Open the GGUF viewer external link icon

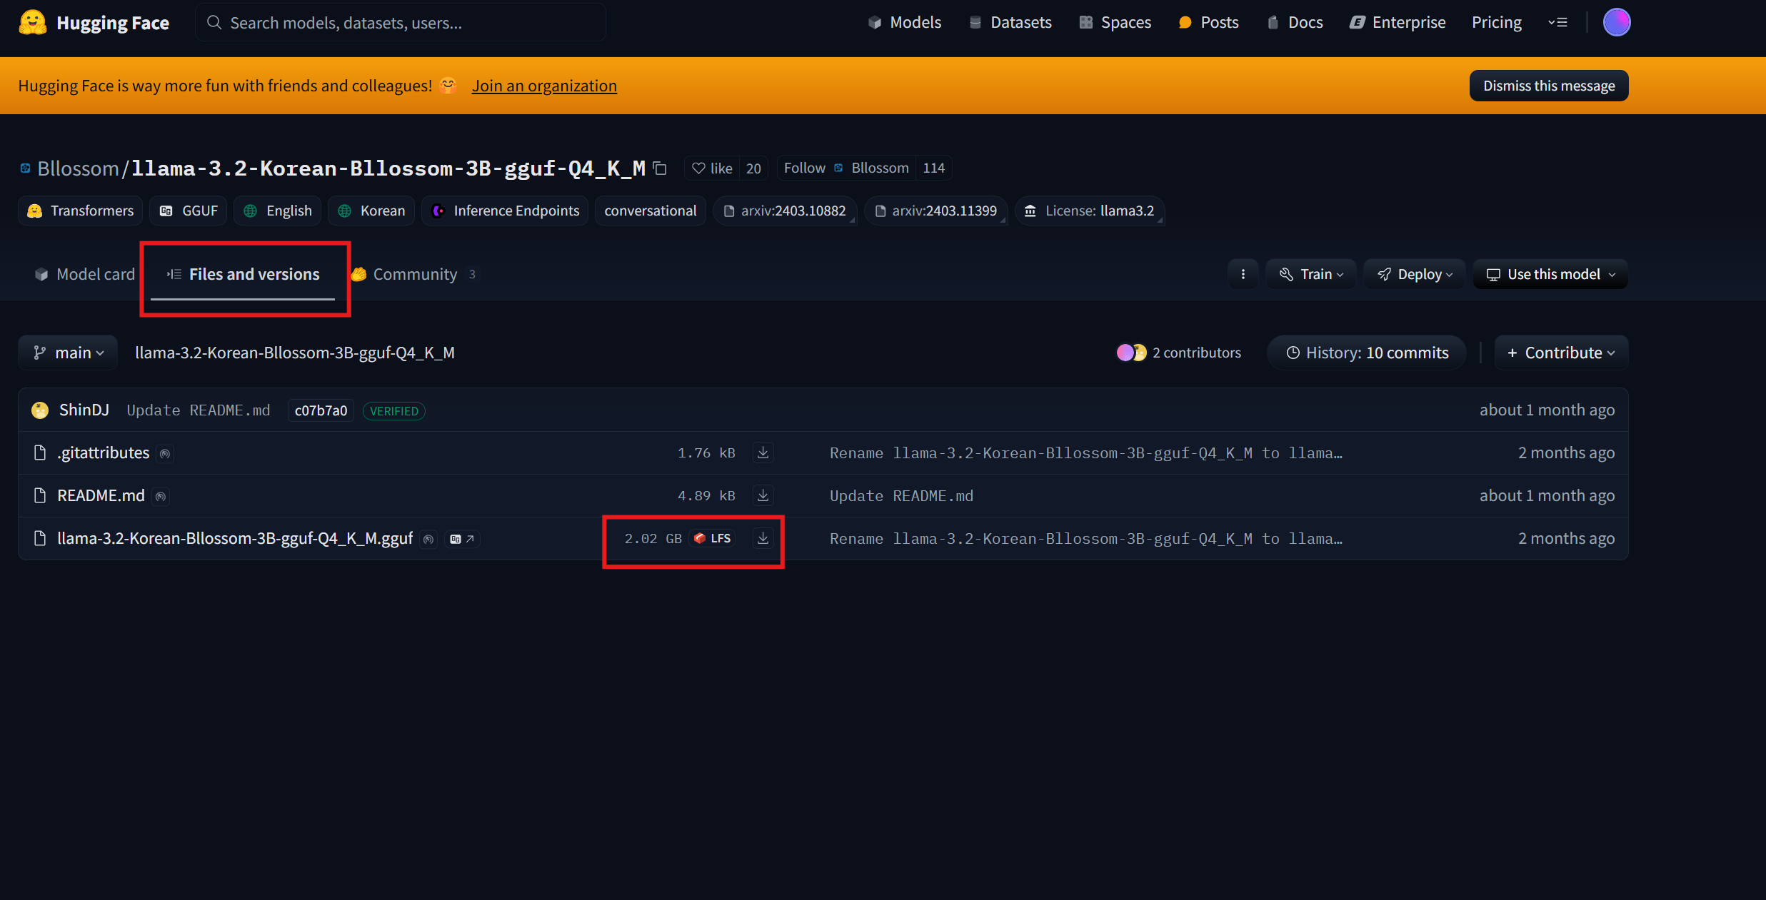tap(462, 539)
